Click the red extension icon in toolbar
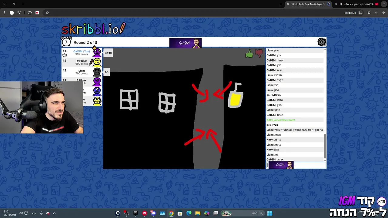This screenshot has width=388, height=218. coord(37,13)
